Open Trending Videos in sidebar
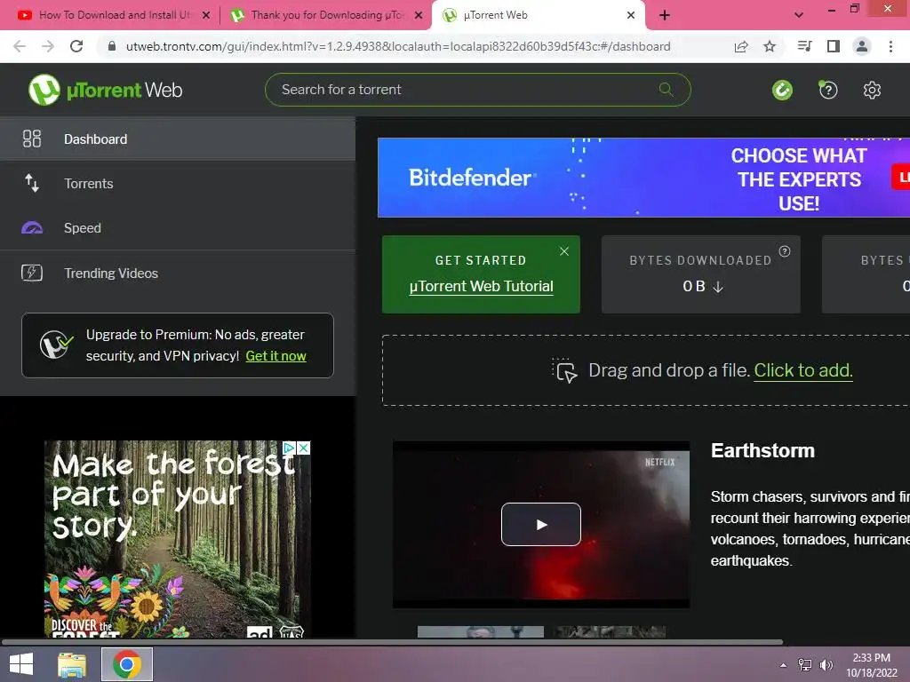The image size is (910, 682). [x=178, y=273]
